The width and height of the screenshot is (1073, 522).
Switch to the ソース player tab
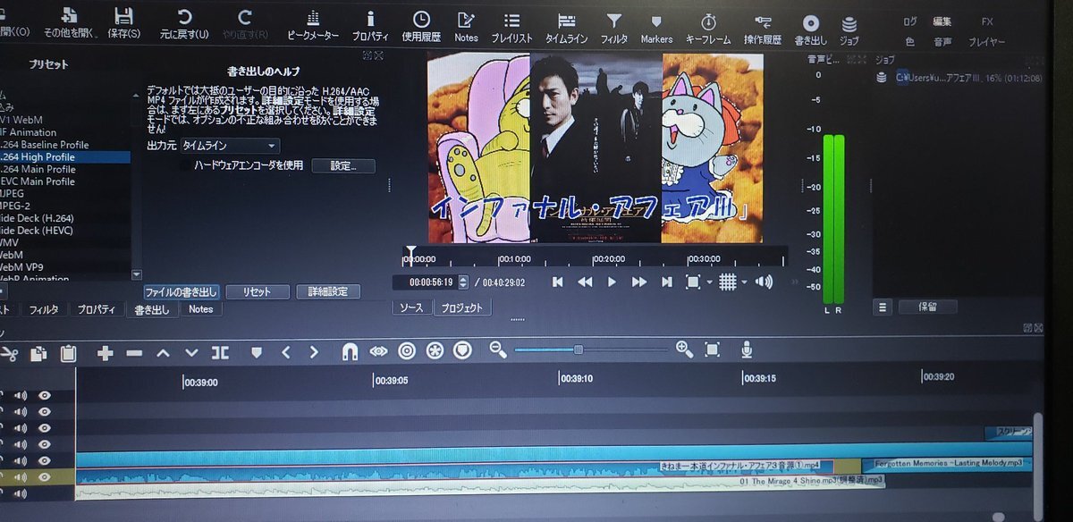[411, 308]
